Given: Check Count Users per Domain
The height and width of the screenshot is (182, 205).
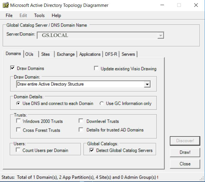Looking at the screenshot, I should pos(18,150).
